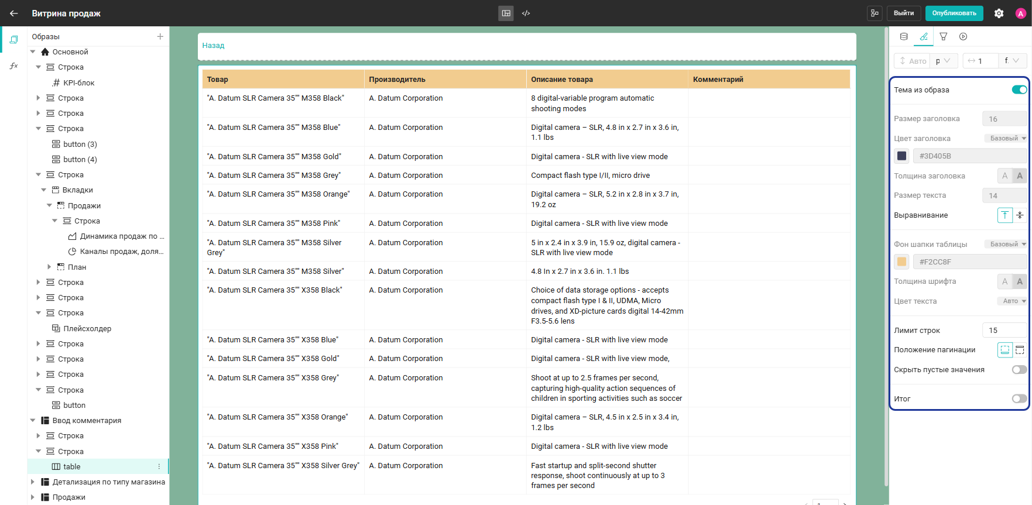Choose bold font weight for text

tap(1020, 281)
